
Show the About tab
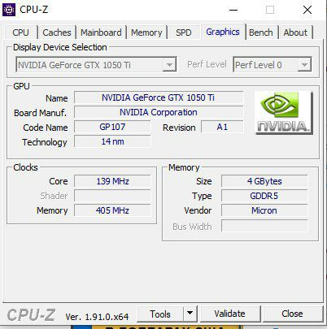pos(295,32)
